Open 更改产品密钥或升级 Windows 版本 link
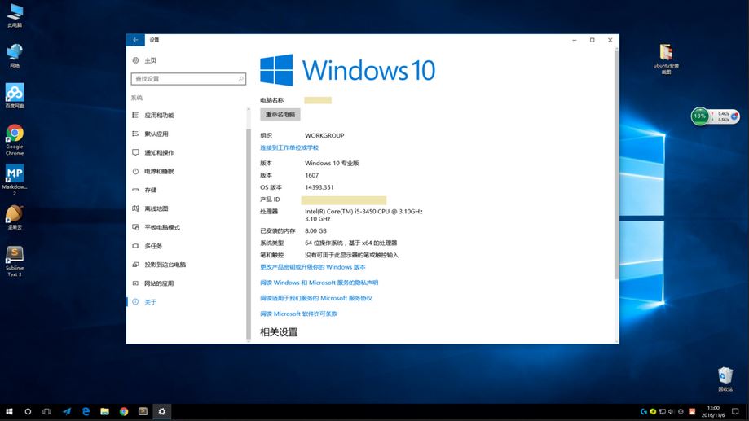This screenshot has width=749, height=421. tap(313, 267)
